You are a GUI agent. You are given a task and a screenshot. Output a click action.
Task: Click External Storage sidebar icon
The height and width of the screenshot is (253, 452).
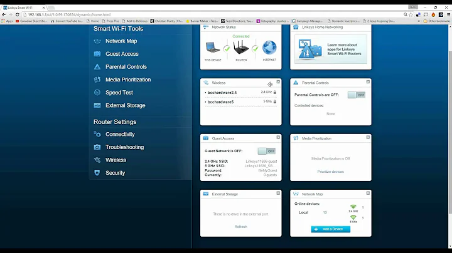pyautogui.click(x=97, y=105)
